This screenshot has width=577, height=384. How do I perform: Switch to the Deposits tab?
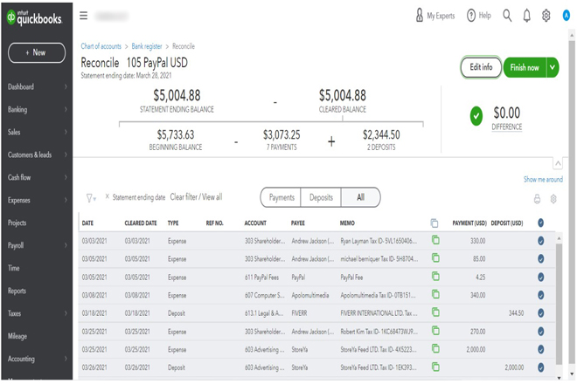click(321, 197)
